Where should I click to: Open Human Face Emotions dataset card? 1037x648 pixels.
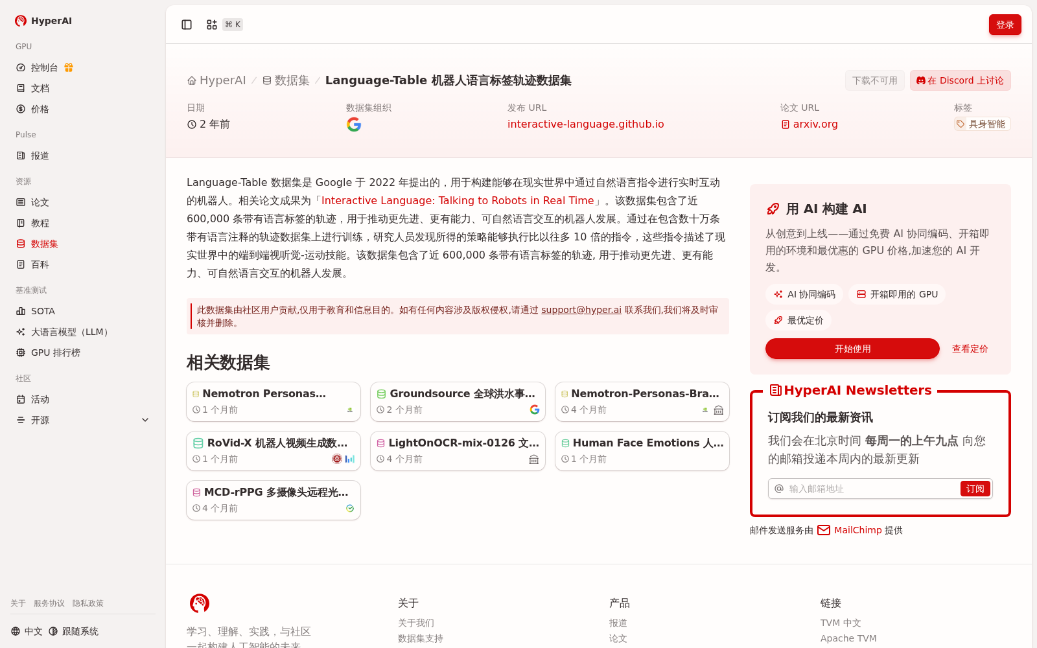(642, 451)
